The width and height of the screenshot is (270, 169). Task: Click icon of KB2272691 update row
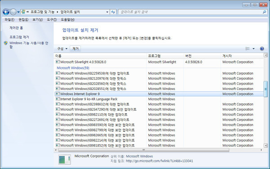point(58,120)
